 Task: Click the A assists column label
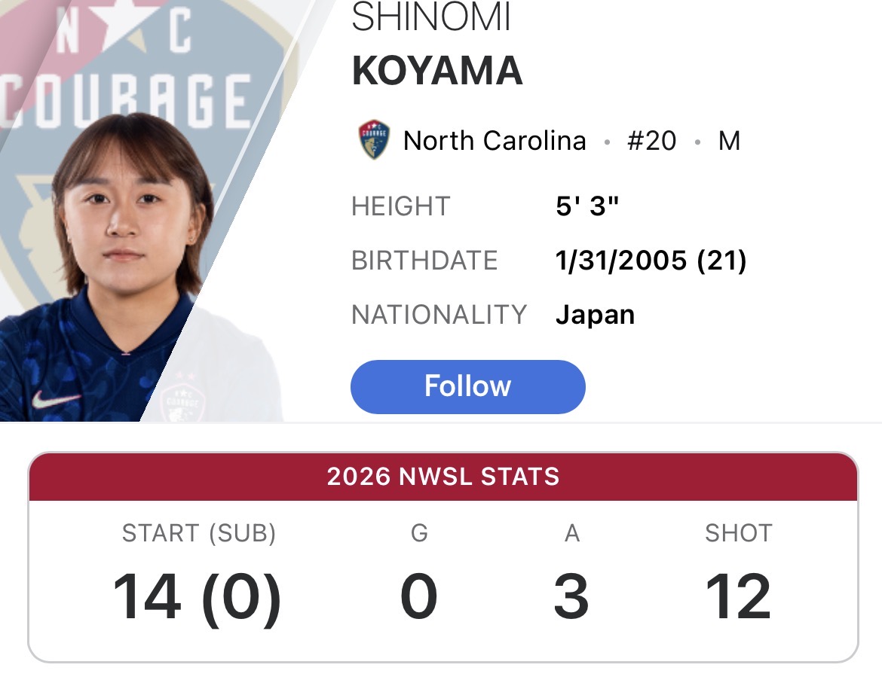(x=572, y=532)
